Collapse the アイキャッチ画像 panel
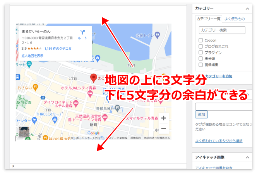Image resolution: width=257 pixels, height=174 pixels. coord(247,157)
